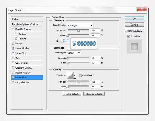The height and width of the screenshot is (121, 155).
Task: Click the Size value input field
Action: coord(95,63)
